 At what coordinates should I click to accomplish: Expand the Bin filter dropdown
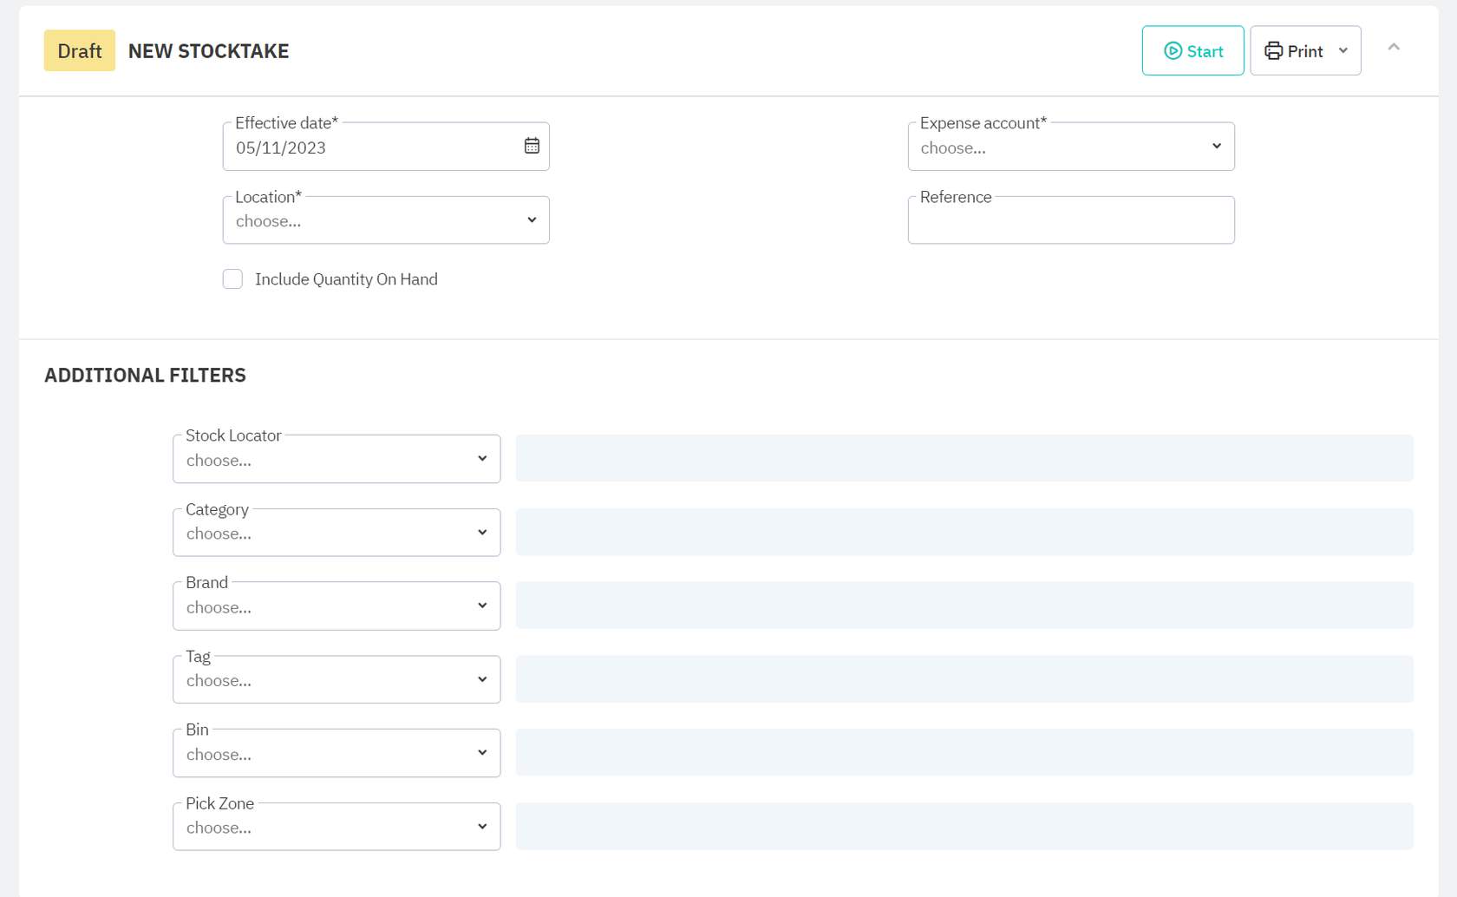tap(336, 754)
